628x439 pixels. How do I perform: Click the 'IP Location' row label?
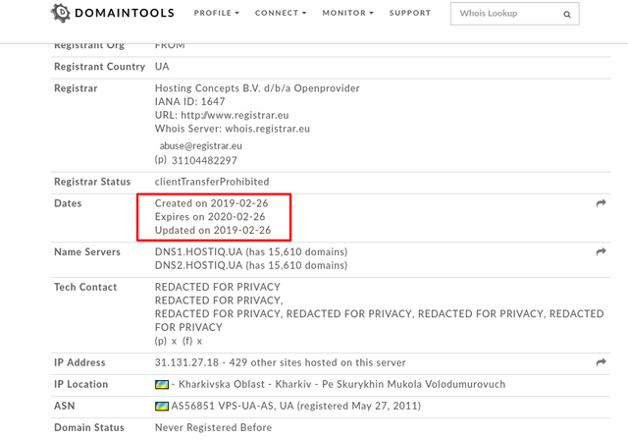80,384
